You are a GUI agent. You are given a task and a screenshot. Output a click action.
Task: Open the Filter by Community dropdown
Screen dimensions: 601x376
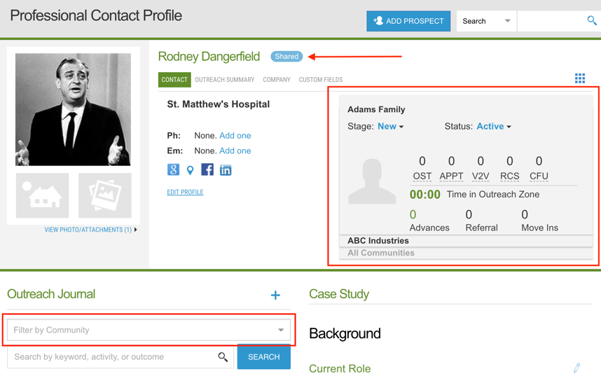point(148,330)
